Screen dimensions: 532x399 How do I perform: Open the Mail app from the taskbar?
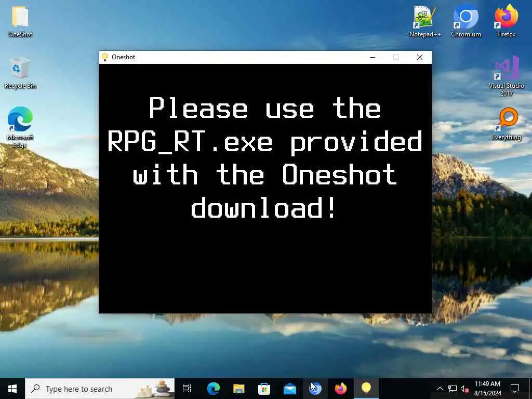point(290,389)
